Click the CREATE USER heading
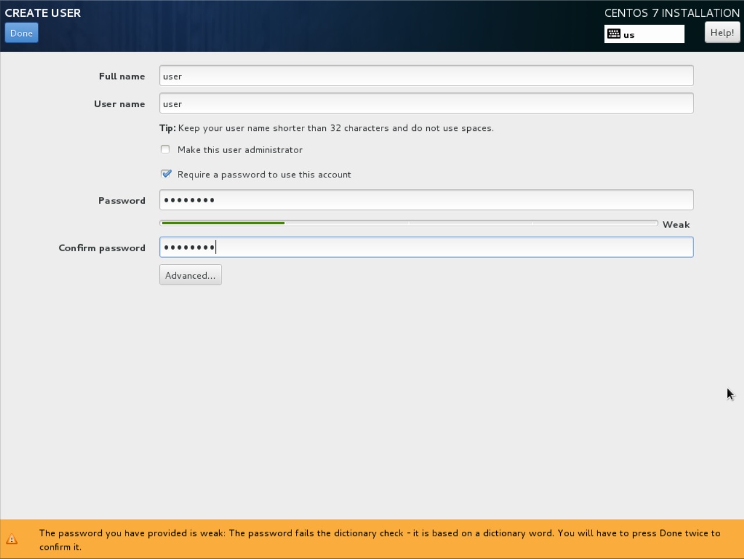744x559 pixels. click(43, 13)
